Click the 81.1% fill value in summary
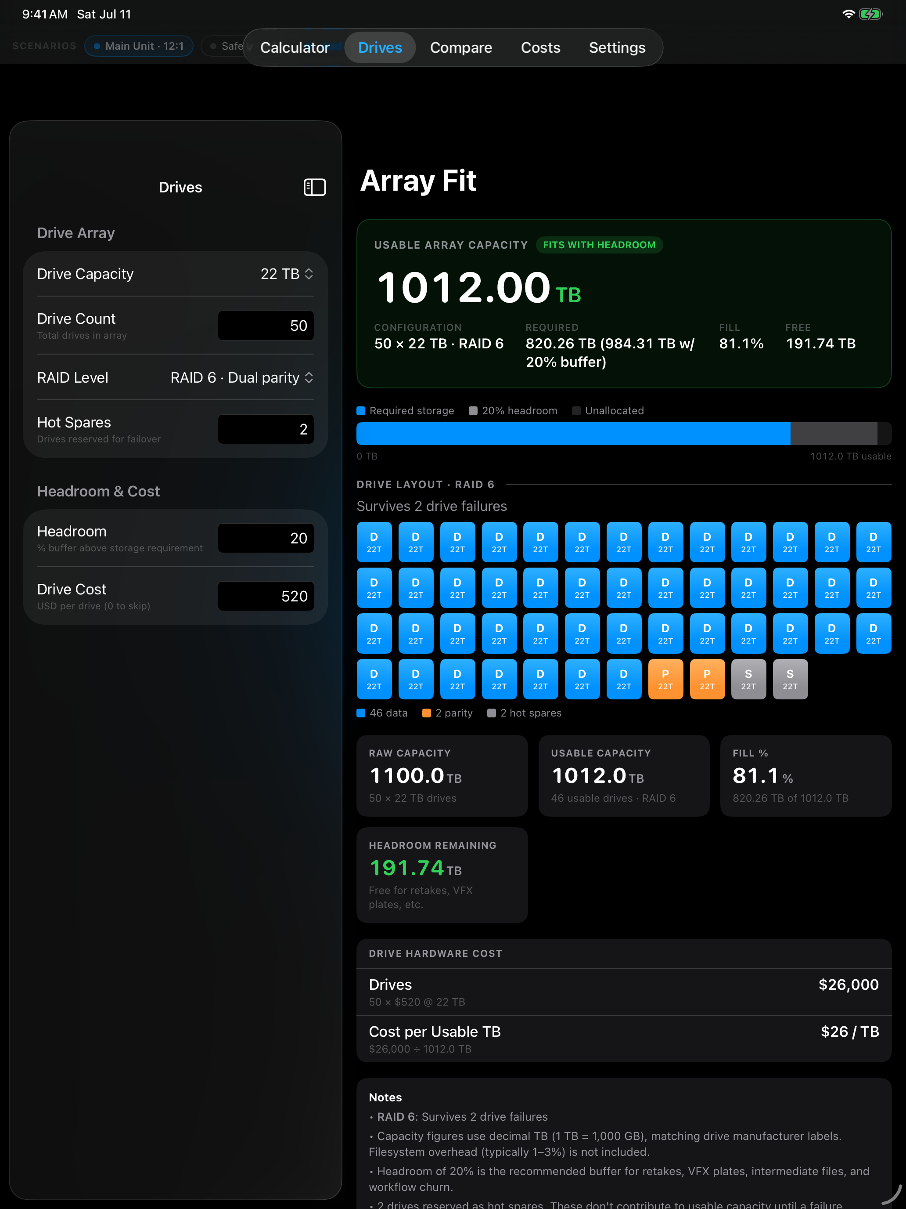The image size is (906, 1209). (741, 344)
